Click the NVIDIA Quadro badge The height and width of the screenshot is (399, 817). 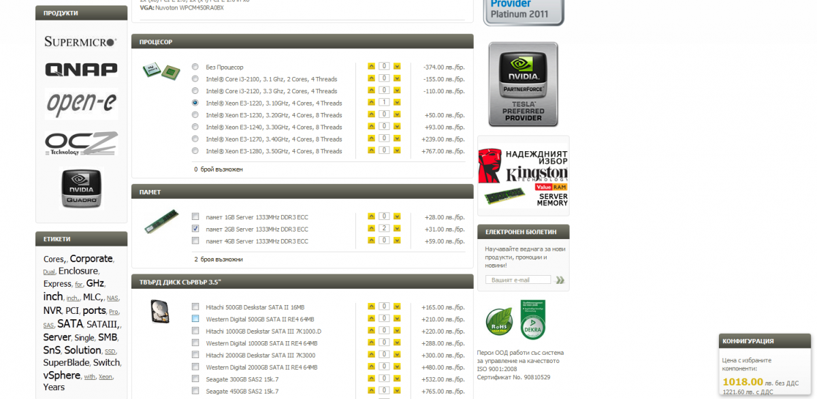click(81, 188)
